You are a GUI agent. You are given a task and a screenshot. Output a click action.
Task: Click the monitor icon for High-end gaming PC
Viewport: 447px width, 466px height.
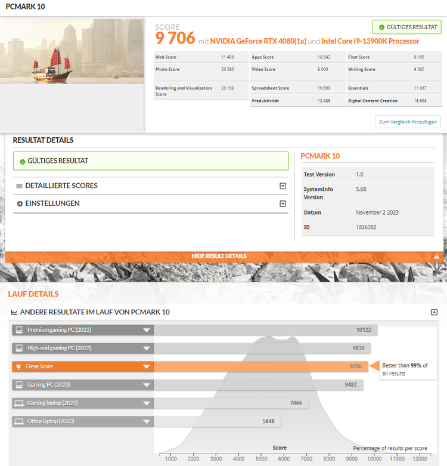tap(19, 348)
